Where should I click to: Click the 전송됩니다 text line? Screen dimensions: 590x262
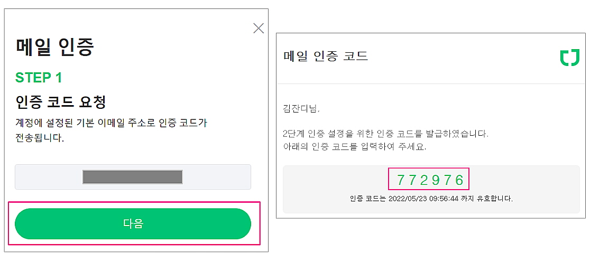40,138
